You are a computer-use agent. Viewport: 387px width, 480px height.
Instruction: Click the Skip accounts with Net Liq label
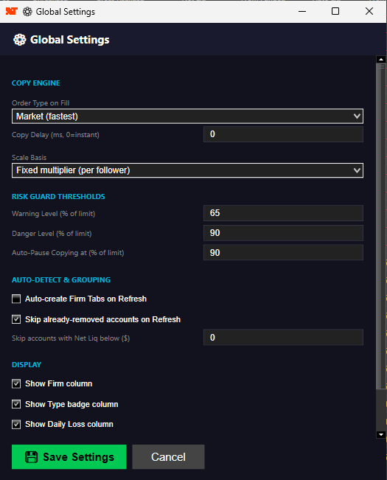(71, 338)
